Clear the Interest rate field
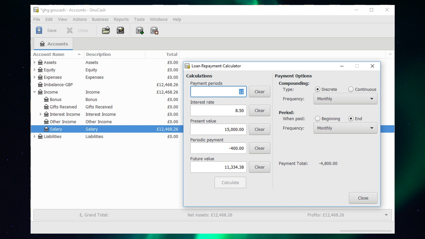This screenshot has width=425, height=239. (259, 110)
